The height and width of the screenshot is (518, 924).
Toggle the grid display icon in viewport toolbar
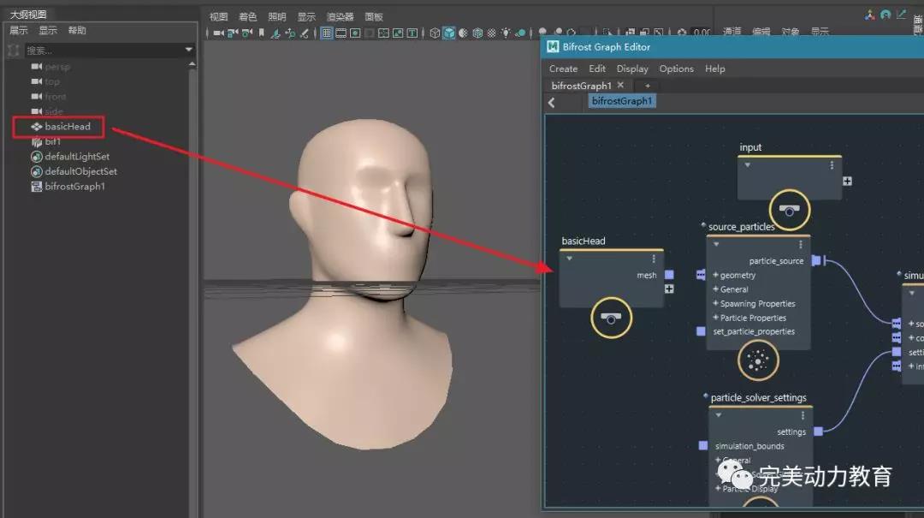pos(327,33)
